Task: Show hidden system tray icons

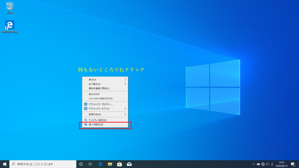Action: coord(254,164)
